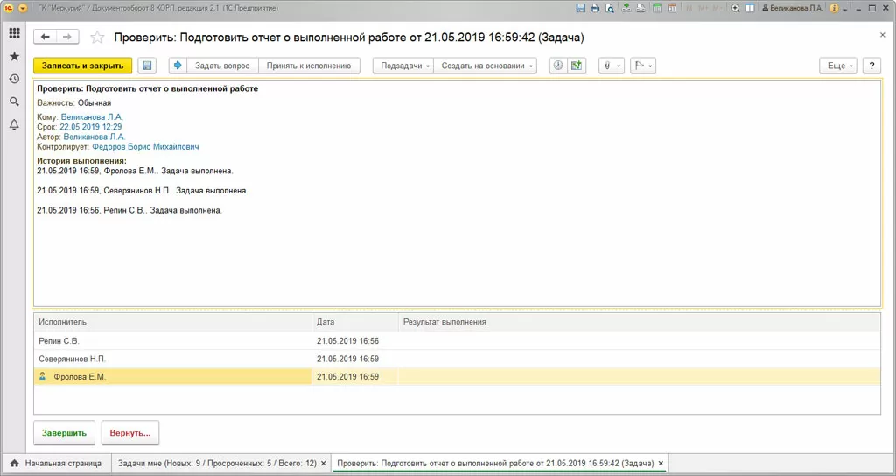Click title bar Save floppy icon
This screenshot has width=896, height=476.
(581, 8)
